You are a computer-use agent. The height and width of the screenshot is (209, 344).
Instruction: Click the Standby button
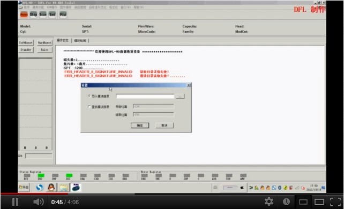[x=26, y=50]
